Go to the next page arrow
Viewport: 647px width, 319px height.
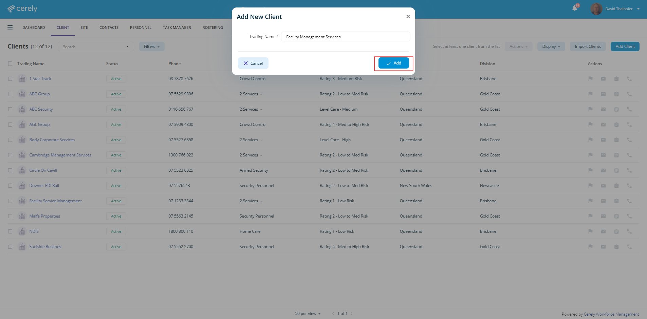[352, 314]
